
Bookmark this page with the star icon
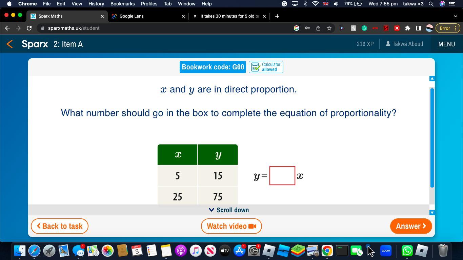coord(329,28)
